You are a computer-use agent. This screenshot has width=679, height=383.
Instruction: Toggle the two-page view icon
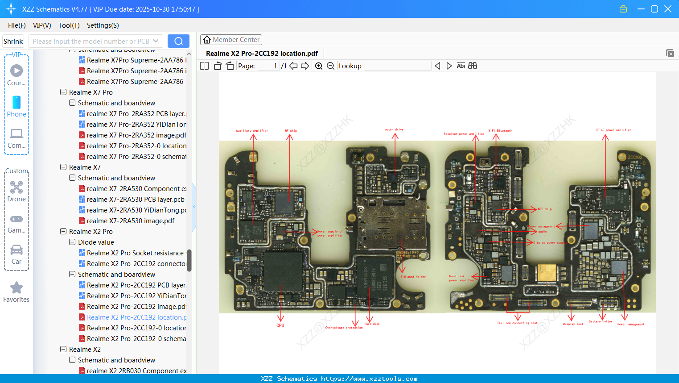tap(204, 66)
